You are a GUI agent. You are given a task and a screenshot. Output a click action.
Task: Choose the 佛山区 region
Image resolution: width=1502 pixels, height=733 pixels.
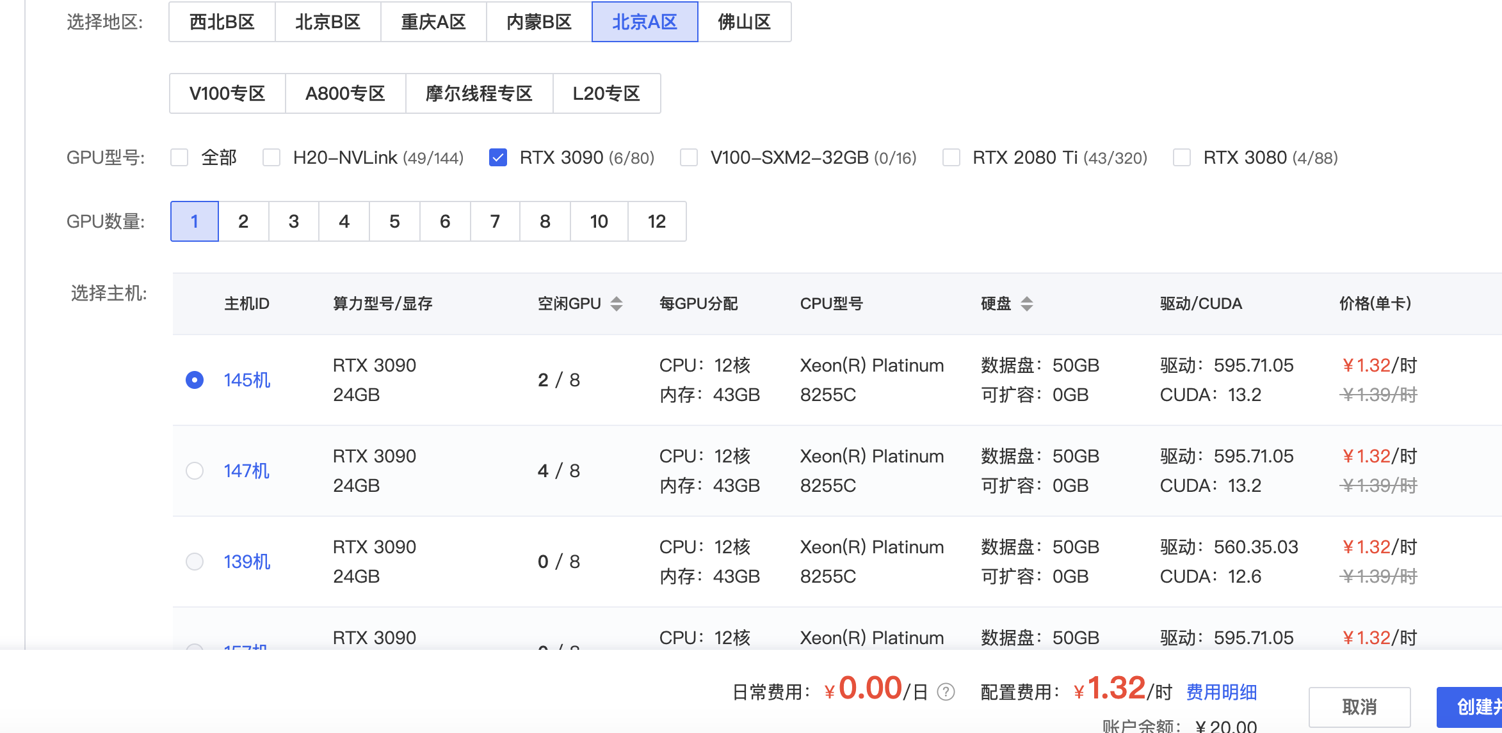(x=745, y=22)
